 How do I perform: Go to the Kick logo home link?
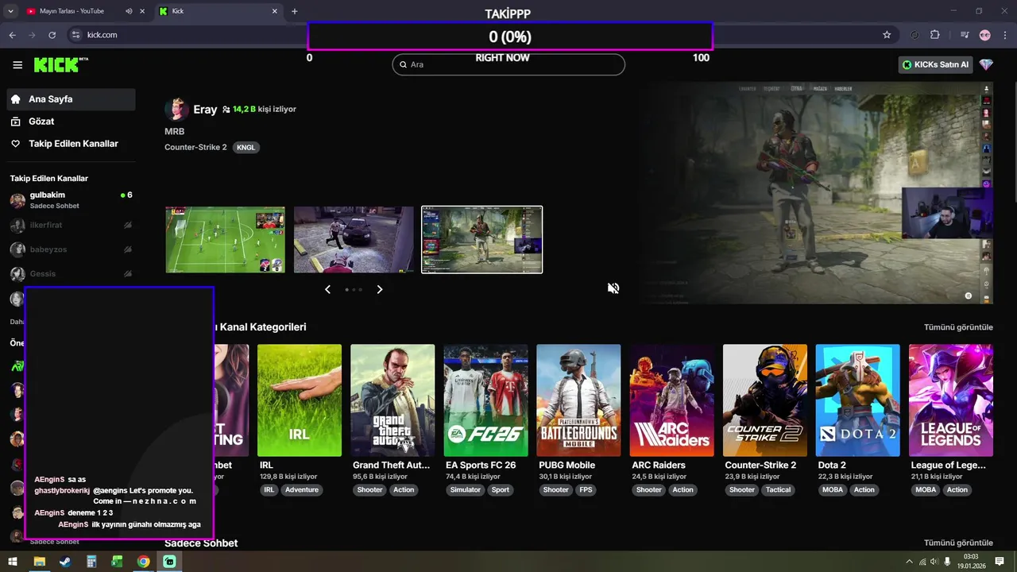point(60,64)
